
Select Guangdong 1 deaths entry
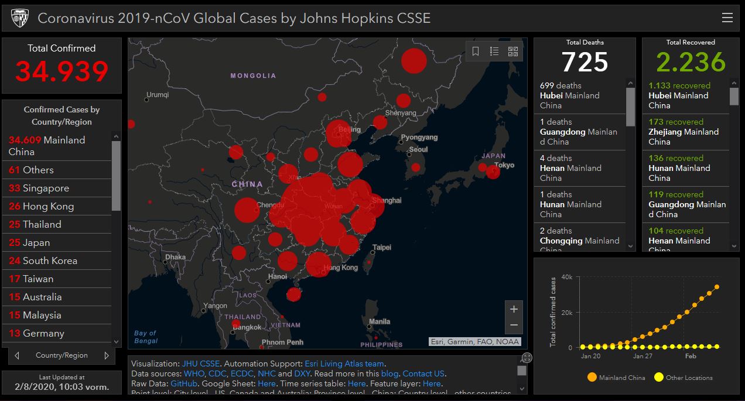[x=580, y=132]
